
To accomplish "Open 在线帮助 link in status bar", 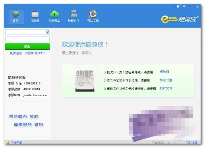I will coord(16,142).
